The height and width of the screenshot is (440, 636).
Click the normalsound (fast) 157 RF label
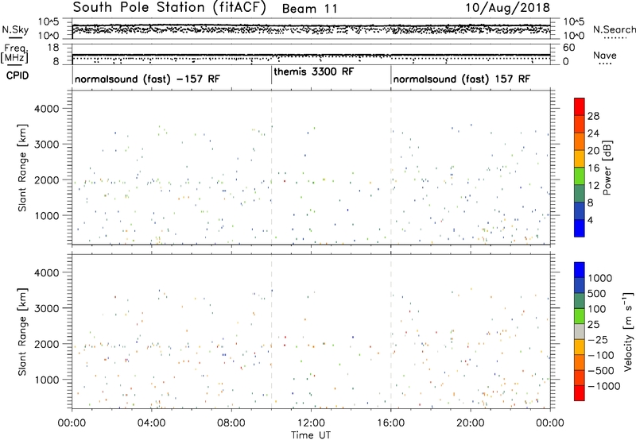tap(462, 79)
